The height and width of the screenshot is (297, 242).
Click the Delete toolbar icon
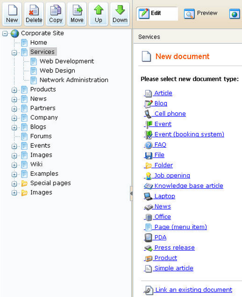click(x=34, y=10)
